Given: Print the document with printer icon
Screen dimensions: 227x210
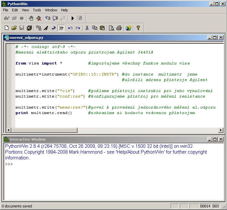Looking at the screenshot, I should tap(119, 28).
